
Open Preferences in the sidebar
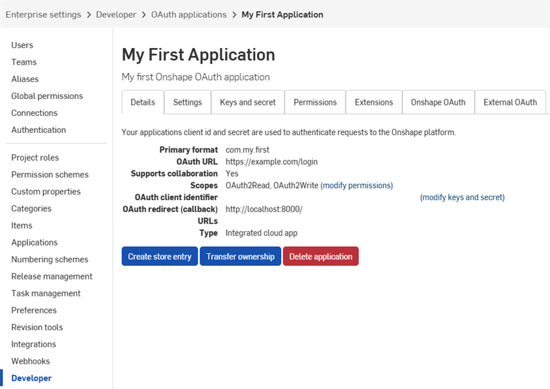(x=34, y=310)
